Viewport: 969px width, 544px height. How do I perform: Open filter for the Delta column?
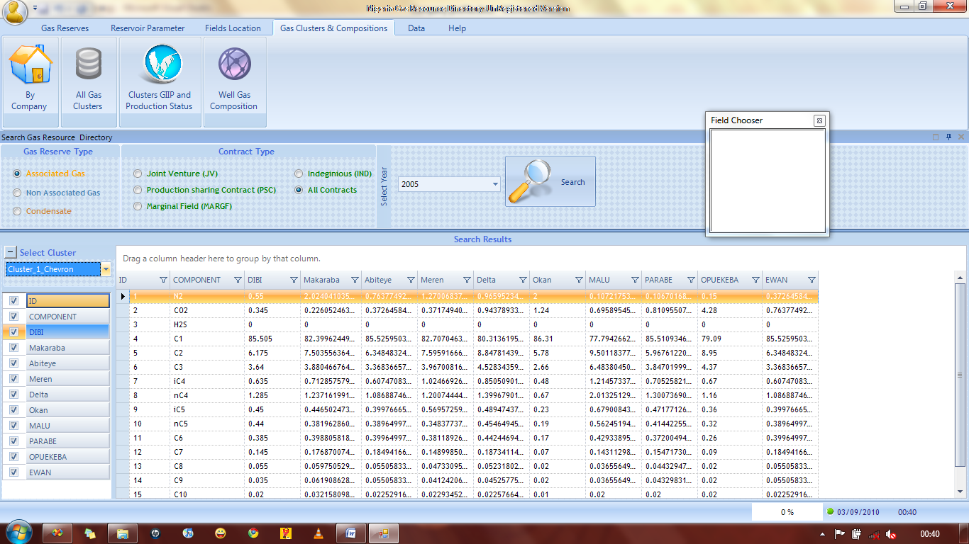pos(523,280)
